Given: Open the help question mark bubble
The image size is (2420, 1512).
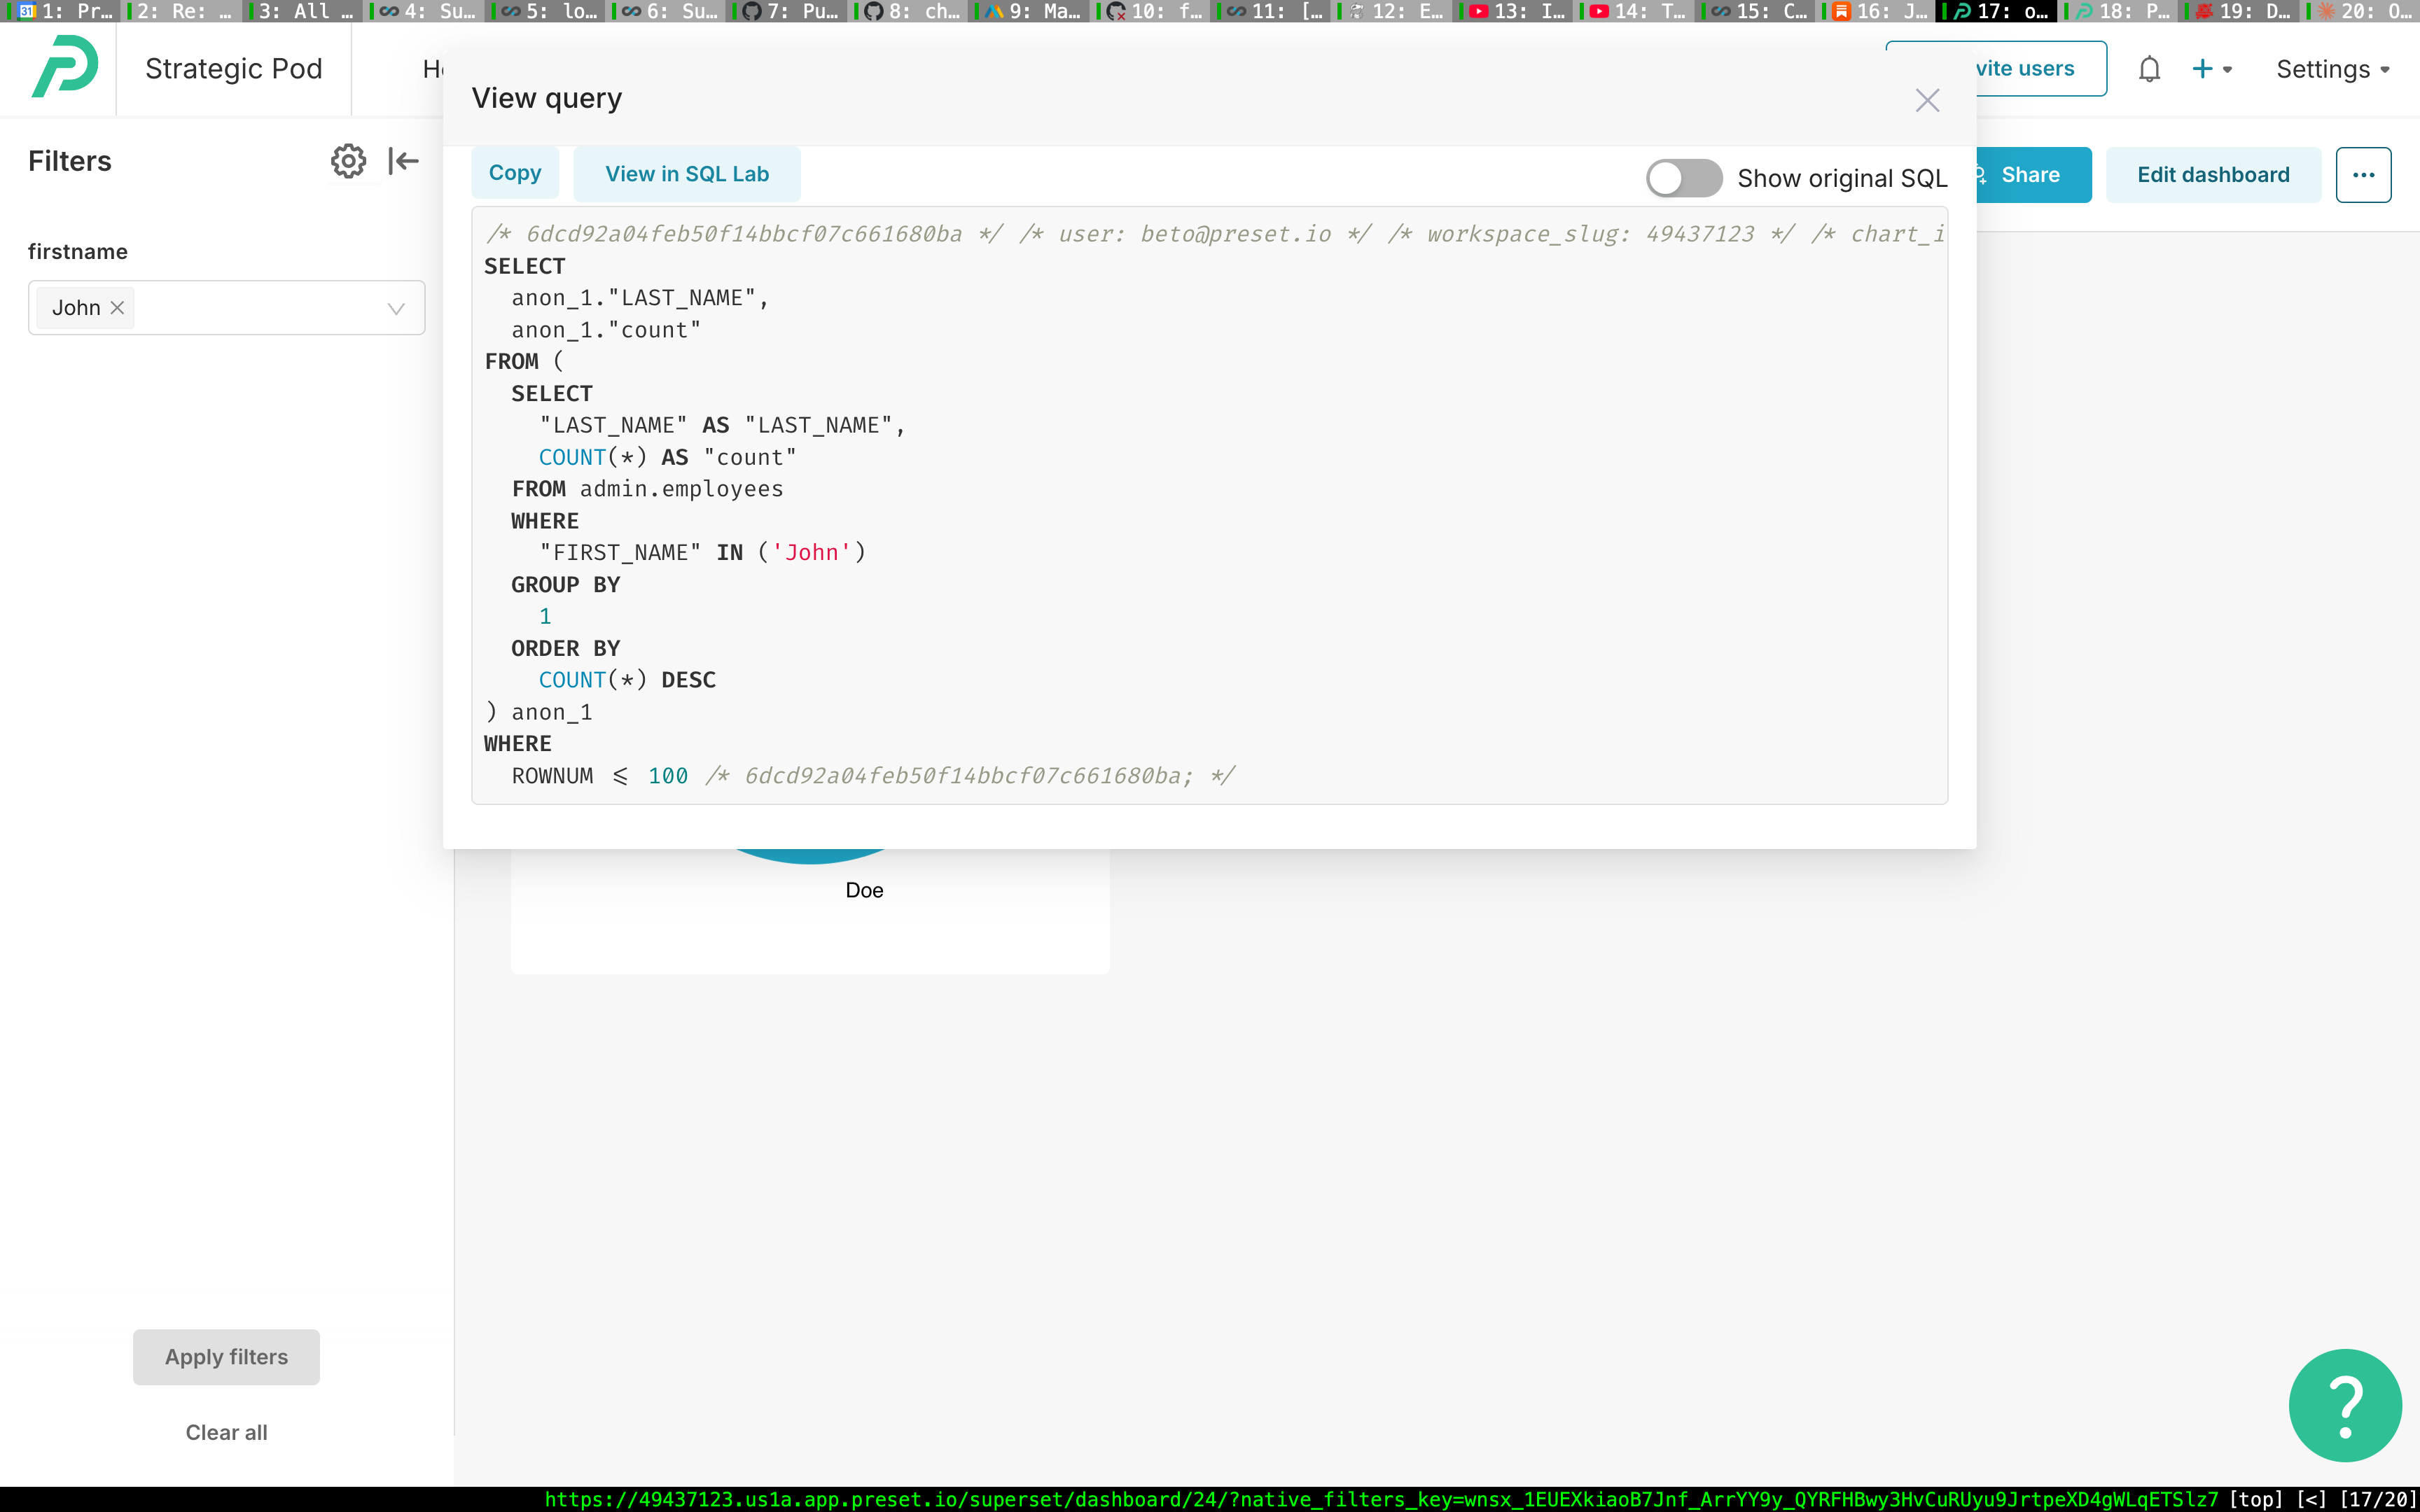Looking at the screenshot, I should coord(2345,1405).
